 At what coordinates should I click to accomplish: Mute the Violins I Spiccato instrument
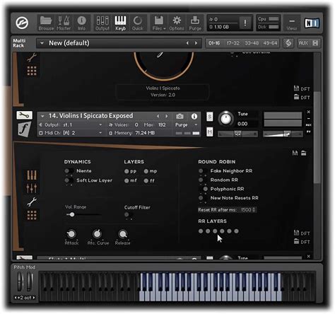point(210,132)
